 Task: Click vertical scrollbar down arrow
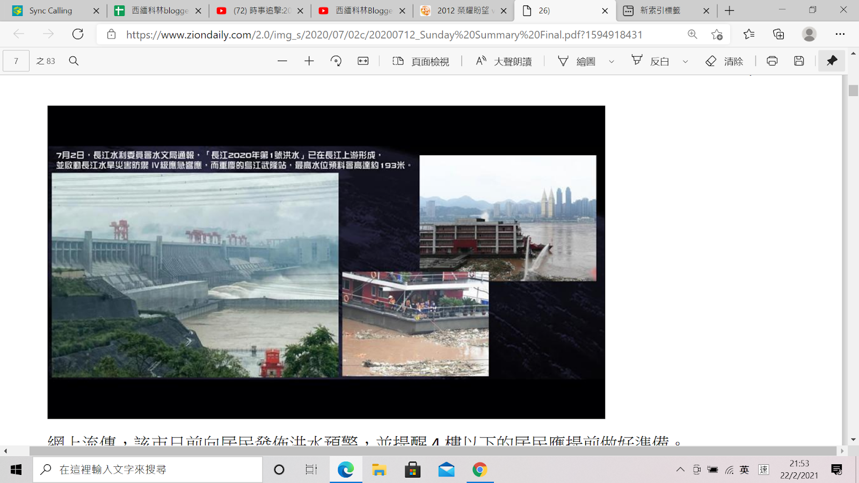pyautogui.click(x=853, y=440)
